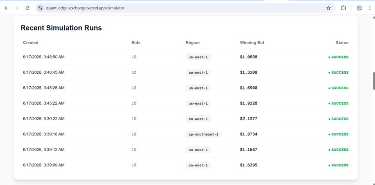Click sa-east-1 region tag of $1.6395 run
The image size is (375, 185).
(198, 165)
